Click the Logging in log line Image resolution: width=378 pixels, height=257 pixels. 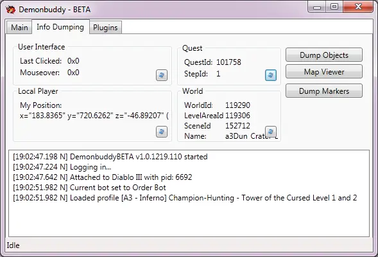point(62,167)
